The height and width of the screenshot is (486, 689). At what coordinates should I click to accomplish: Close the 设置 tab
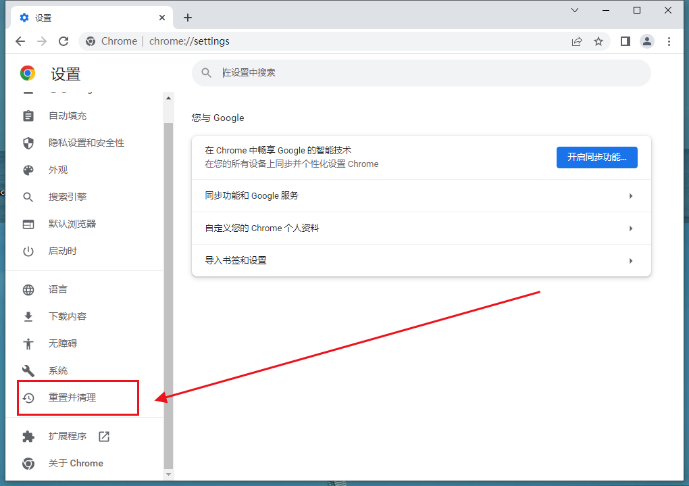(x=162, y=18)
